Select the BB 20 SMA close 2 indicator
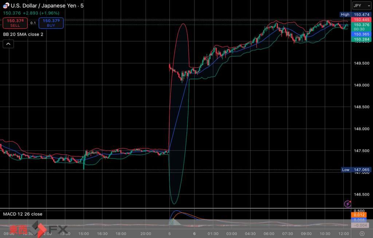This screenshot has height=238, width=373. [23, 34]
